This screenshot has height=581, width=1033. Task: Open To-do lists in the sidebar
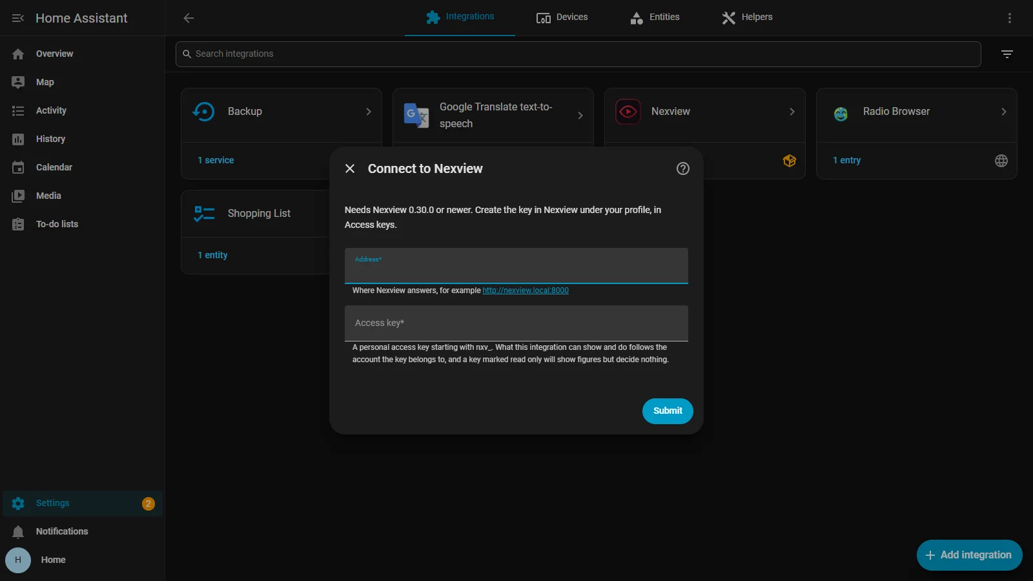pos(83,224)
